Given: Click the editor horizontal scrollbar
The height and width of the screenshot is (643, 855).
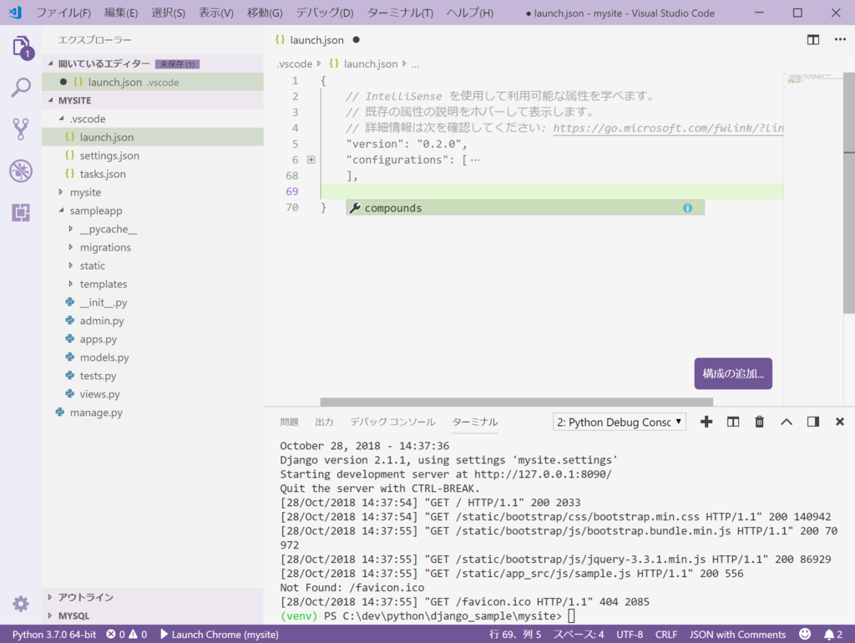Looking at the screenshot, I should (x=516, y=402).
